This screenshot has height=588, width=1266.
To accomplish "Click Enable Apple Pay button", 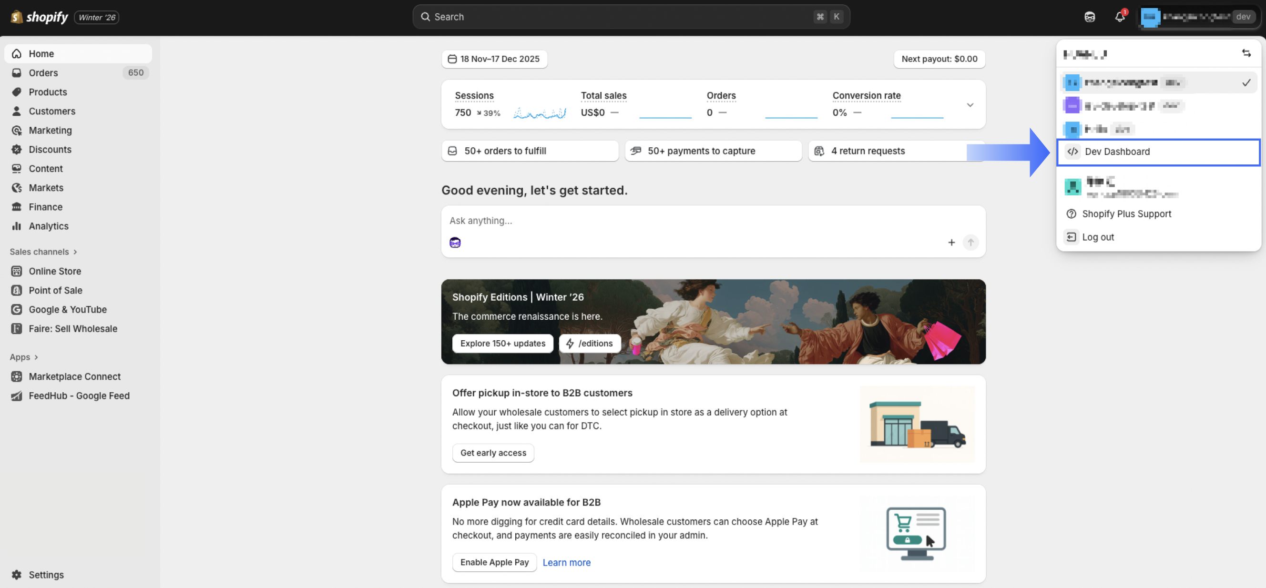I will pyautogui.click(x=494, y=562).
